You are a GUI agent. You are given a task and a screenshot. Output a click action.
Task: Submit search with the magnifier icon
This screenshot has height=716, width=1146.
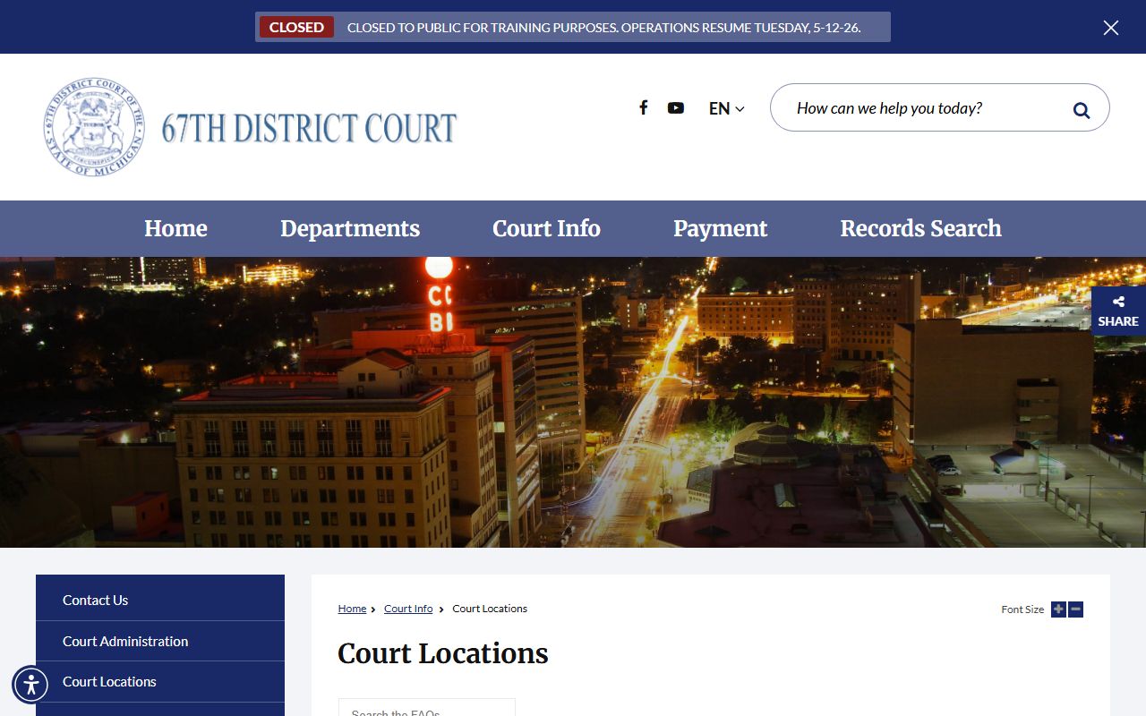1082,110
